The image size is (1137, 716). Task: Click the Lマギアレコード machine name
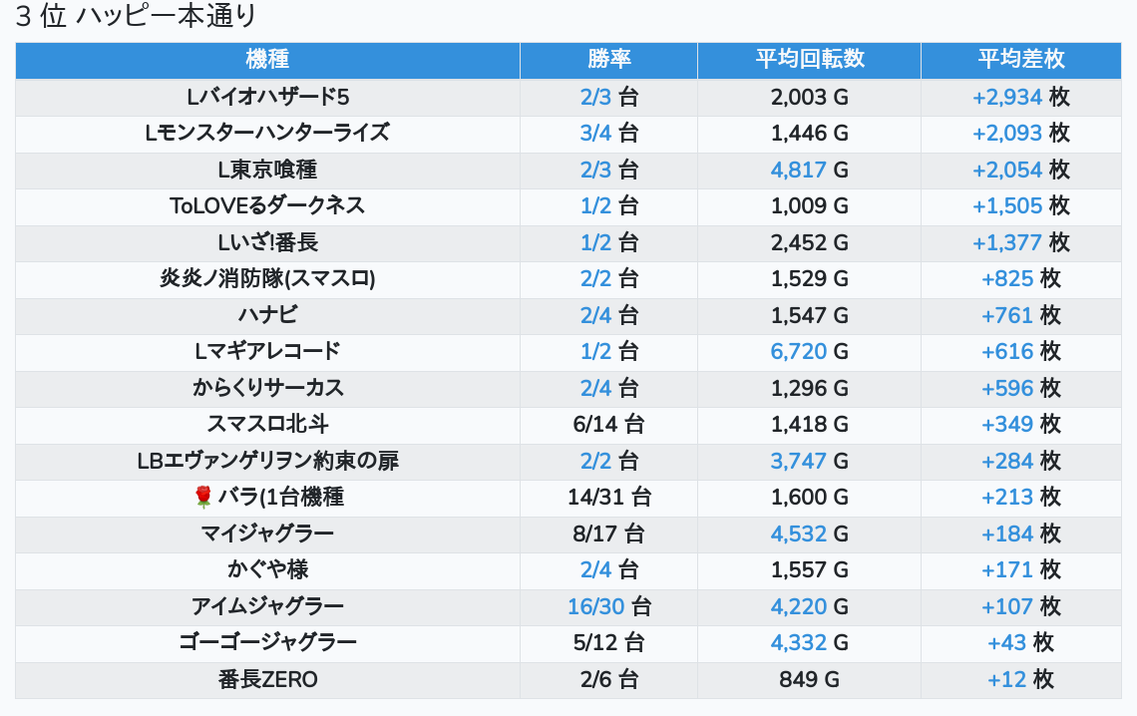[x=267, y=351]
